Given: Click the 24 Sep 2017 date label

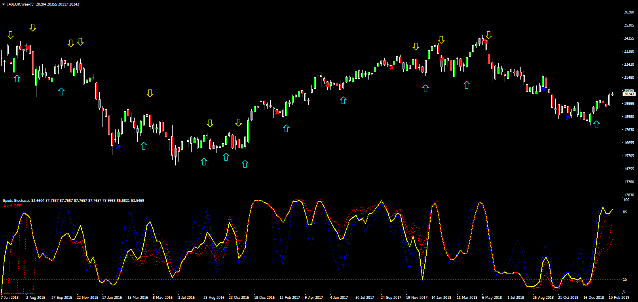Looking at the screenshot, I should [x=391, y=298].
